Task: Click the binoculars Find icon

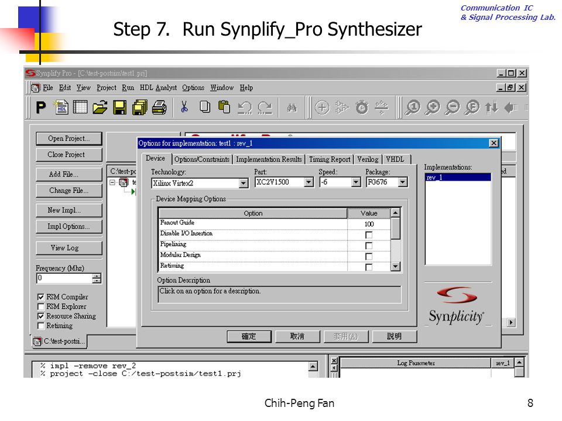Action: [292, 107]
